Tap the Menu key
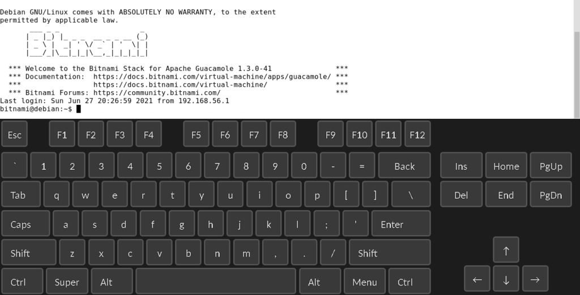Viewport: 580px width, 295px height. (x=364, y=281)
